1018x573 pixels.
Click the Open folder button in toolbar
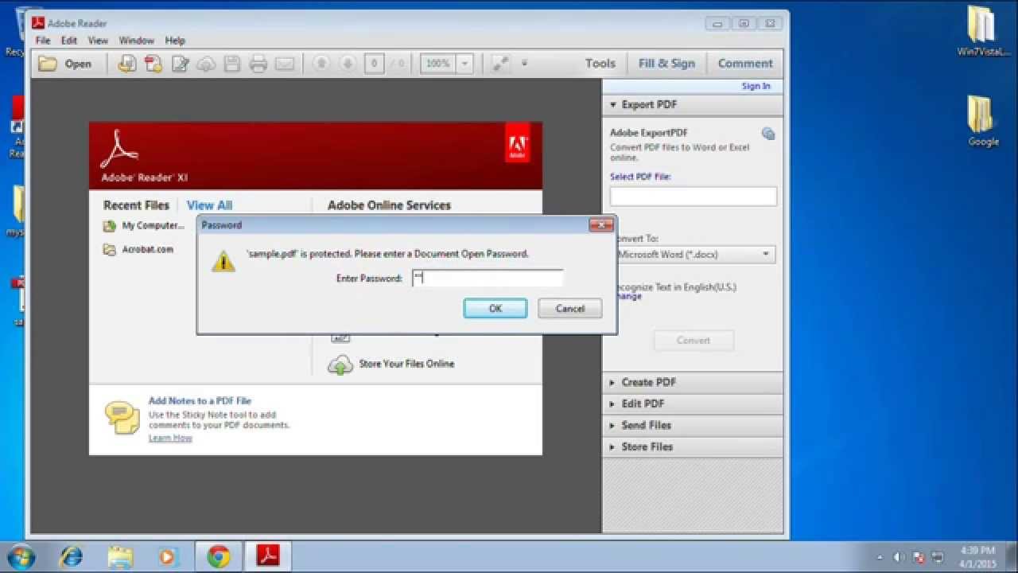(65, 64)
